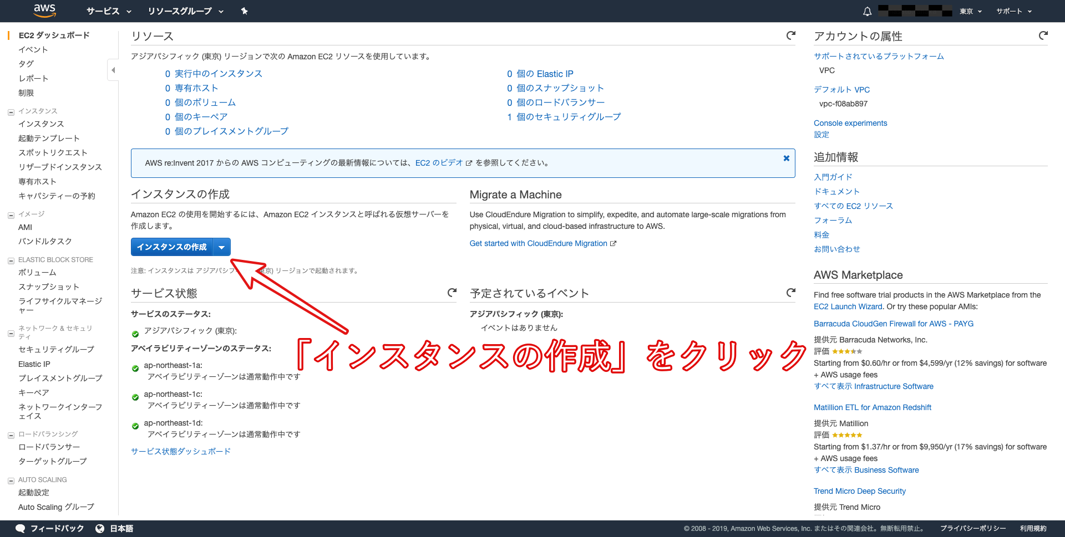
Task: Refresh the アカウントの属性 panel
Action: coord(1043,35)
